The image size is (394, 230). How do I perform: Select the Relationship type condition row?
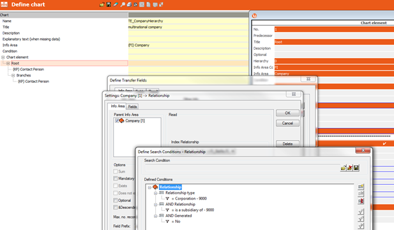[x=180, y=193]
